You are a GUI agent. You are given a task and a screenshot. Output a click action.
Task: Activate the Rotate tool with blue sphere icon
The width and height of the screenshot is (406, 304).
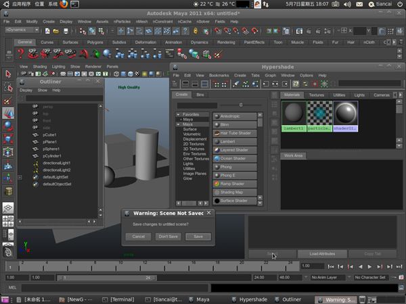point(8,126)
